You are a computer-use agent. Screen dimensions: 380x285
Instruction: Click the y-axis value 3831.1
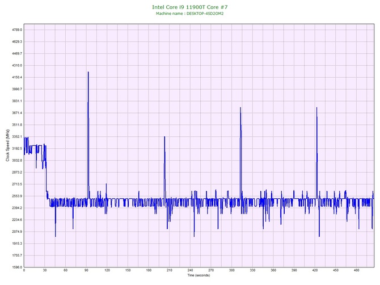click(17, 101)
